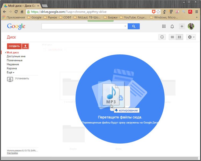Viewport: 201px width, 161px height.
Task: Switch to list view
Action: pos(173,37)
